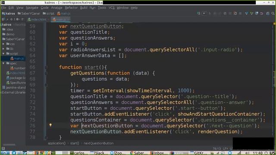This screenshot has width=276, height=155.
Task: Select jasmine-standalone in project tree
Action: [14, 87]
